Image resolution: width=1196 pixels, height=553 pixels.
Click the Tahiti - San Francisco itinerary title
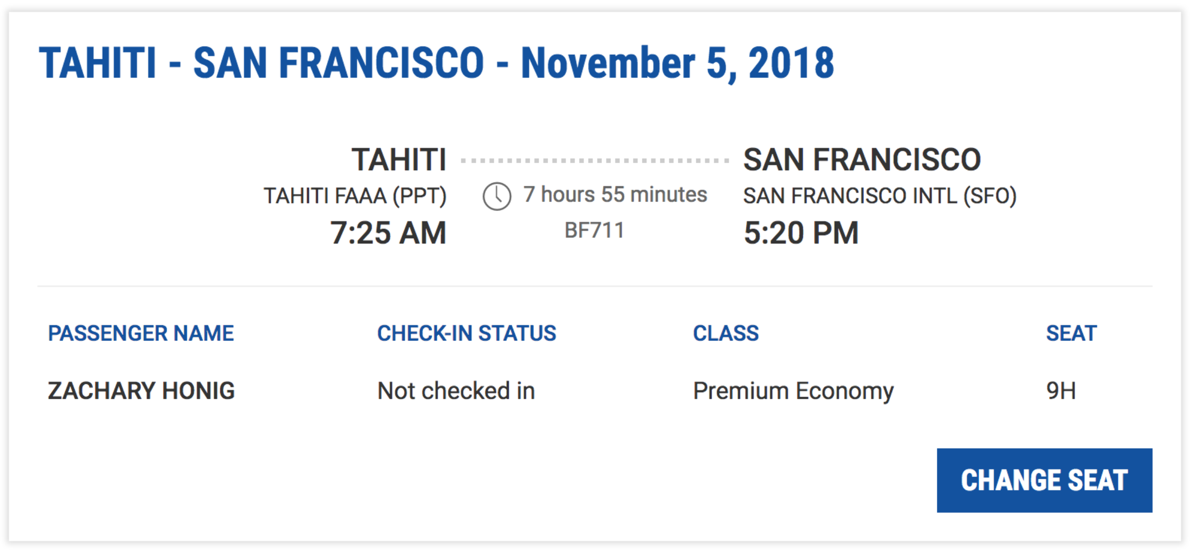click(x=437, y=63)
